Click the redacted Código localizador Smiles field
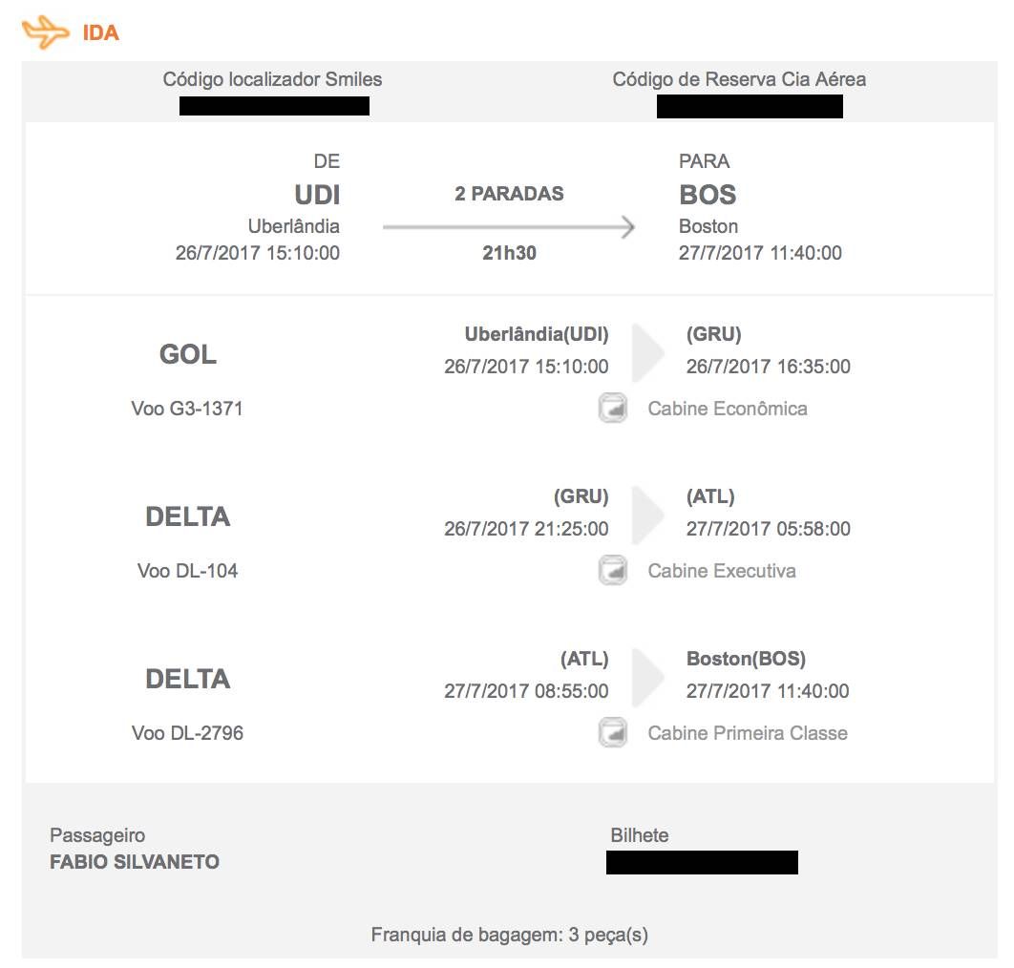1014x968 pixels. [x=274, y=106]
